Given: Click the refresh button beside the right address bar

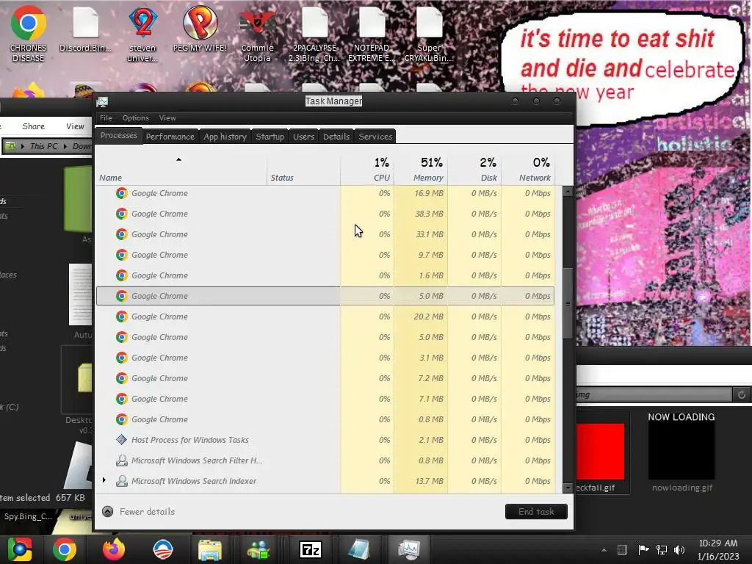Looking at the screenshot, I should click(742, 394).
